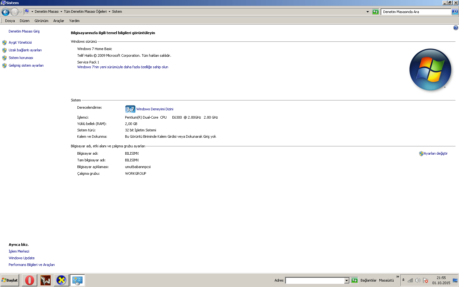Open Gelişmiş sistem ayarları

pos(26,65)
